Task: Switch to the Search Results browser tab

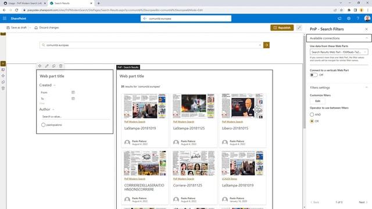Action: (70, 3)
